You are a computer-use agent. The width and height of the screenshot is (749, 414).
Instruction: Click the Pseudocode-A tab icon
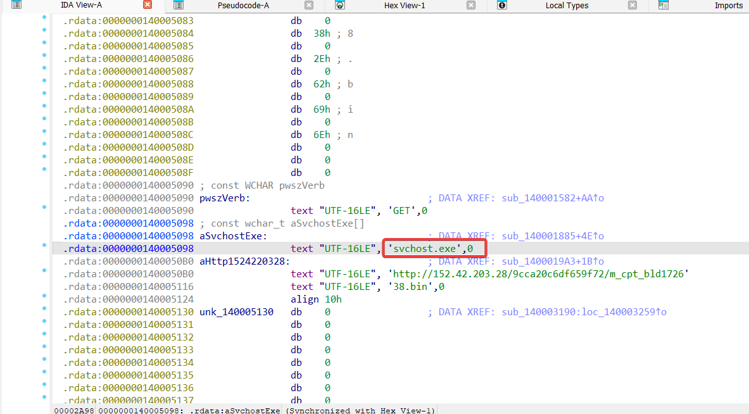pos(179,5)
